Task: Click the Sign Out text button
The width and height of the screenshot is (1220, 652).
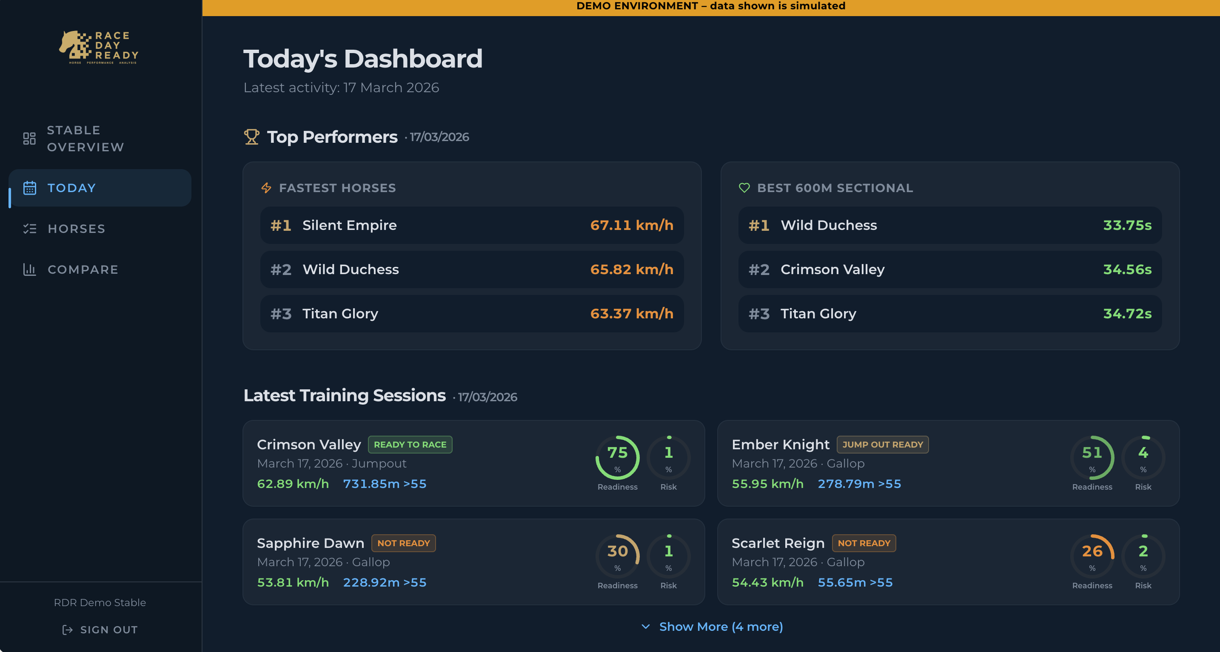Action: pyautogui.click(x=109, y=630)
